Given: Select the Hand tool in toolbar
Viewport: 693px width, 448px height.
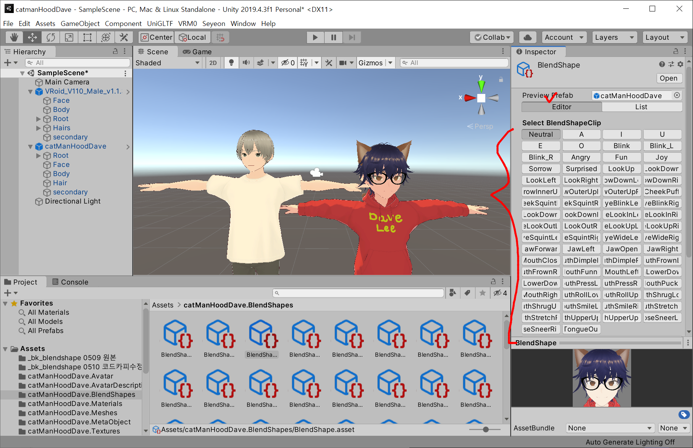Looking at the screenshot, I should coord(14,37).
